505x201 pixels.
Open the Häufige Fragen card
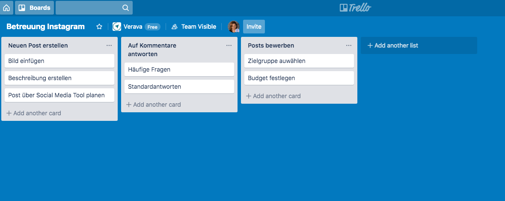(179, 69)
